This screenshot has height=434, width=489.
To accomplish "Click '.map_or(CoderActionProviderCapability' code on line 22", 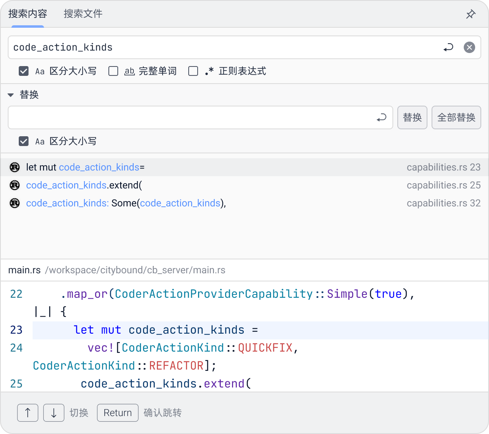I will coord(187,294).
